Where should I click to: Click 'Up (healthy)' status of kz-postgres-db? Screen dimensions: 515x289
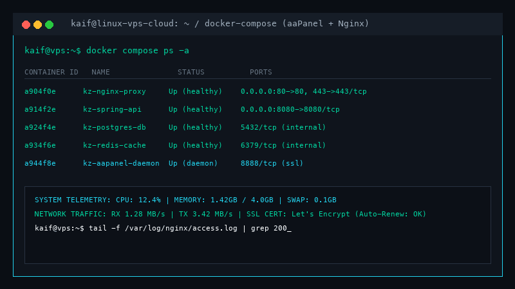pyautogui.click(x=196, y=127)
